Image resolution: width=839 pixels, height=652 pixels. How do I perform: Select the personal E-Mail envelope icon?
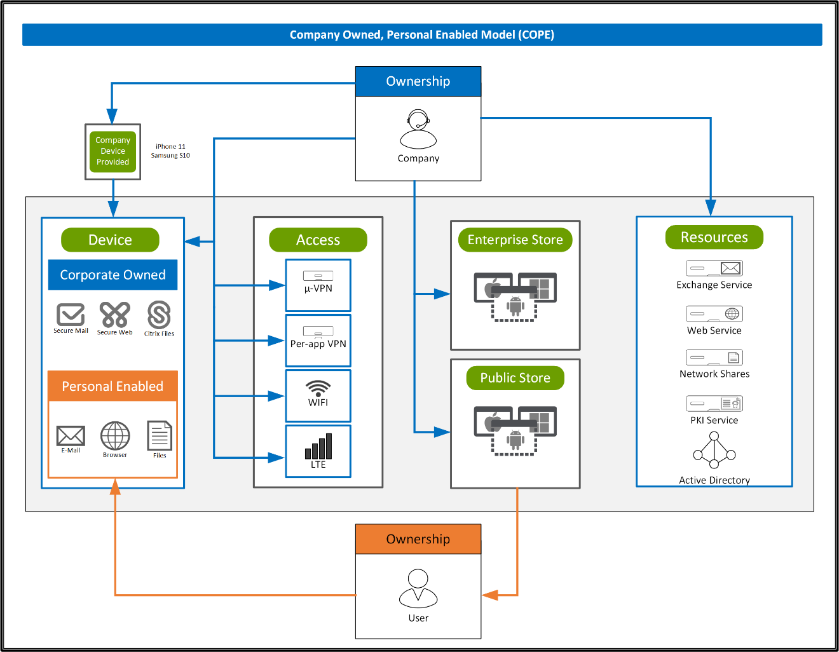(71, 436)
